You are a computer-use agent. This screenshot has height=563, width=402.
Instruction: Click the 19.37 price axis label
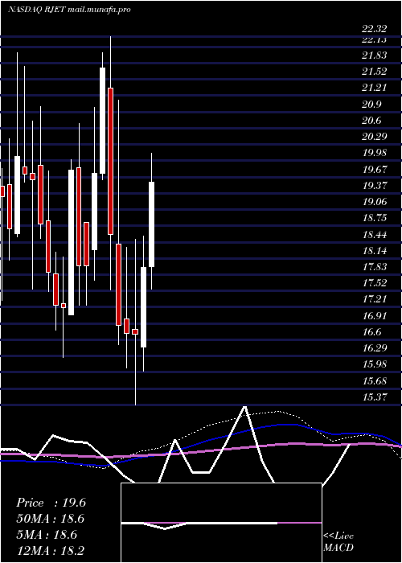click(374, 185)
